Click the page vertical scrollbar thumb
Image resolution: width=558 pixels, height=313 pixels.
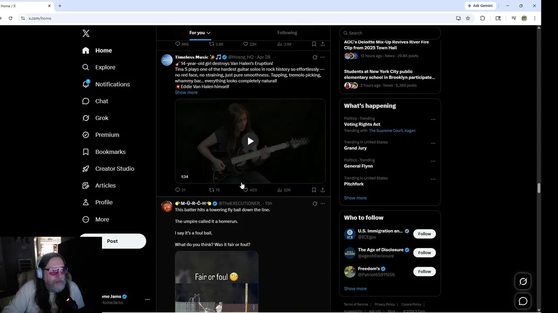(x=539, y=188)
